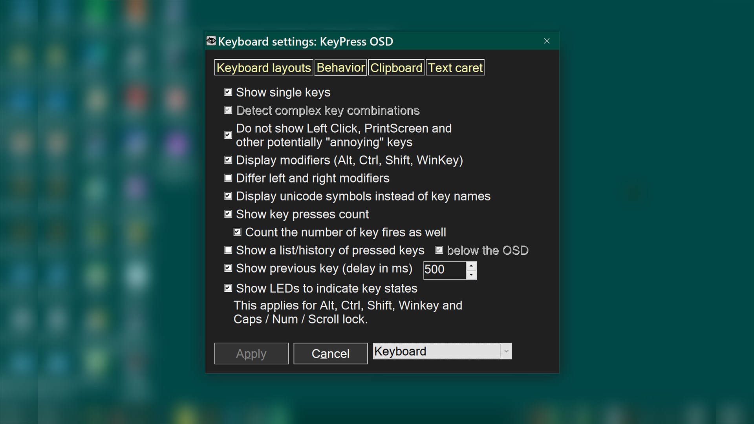Uncheck Show single keys

[228, 92]
